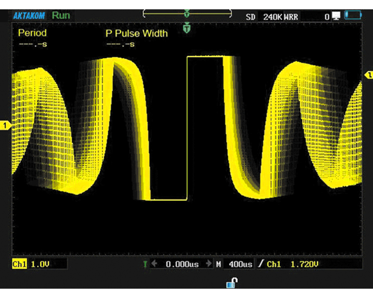373x298 pixels.
Task: Click the memory position bar at top
Action: pos(187,14)
